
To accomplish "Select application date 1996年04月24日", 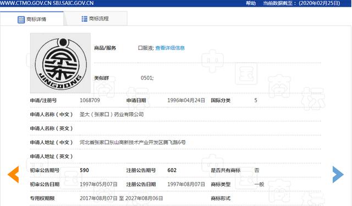I will 186,100.
